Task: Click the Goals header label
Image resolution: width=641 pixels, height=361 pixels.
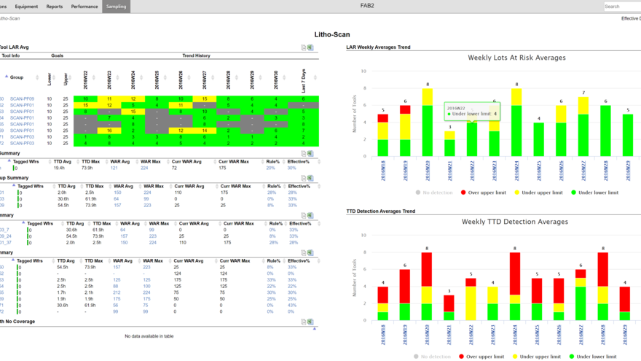Action: click(x=58, y=55)
